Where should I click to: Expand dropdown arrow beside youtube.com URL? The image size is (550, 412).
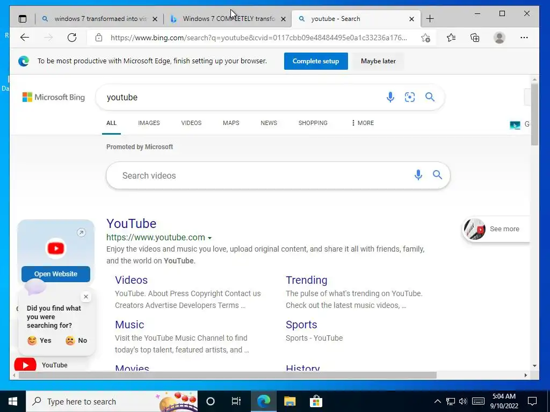click(x=210, y=238)
